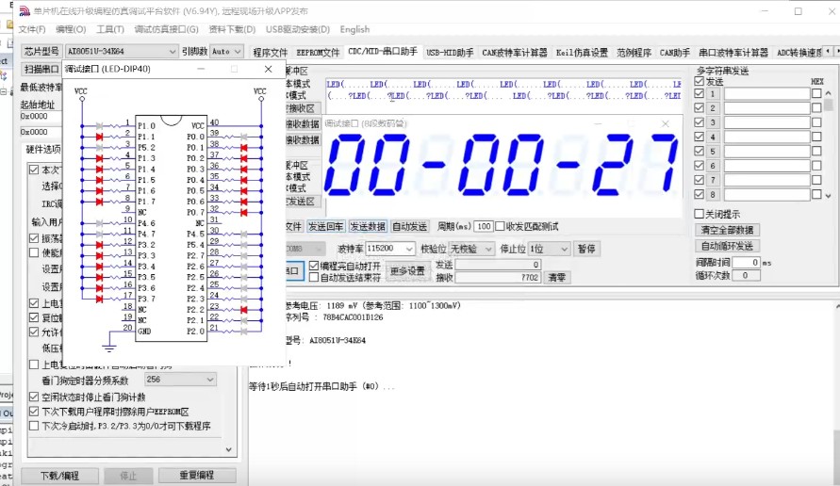Click the gray LED on pin P2.0
The width and height of the screenshot is (840, 486).
click(244, 332)
